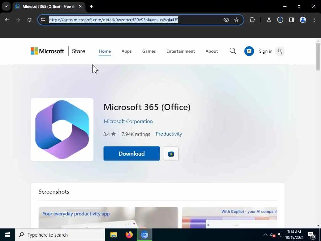Click Sign in text
The width and height of the screenshot is (321, 241).
[x=266, y=51]
